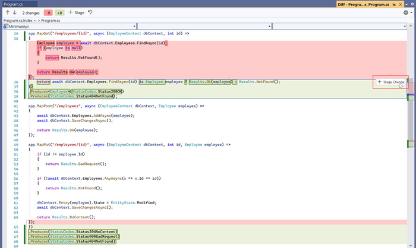The width and height of the screenshot is (416, 248).
Task: Open the MinimalApi project dropdown
Action: (x=70, y=26)
